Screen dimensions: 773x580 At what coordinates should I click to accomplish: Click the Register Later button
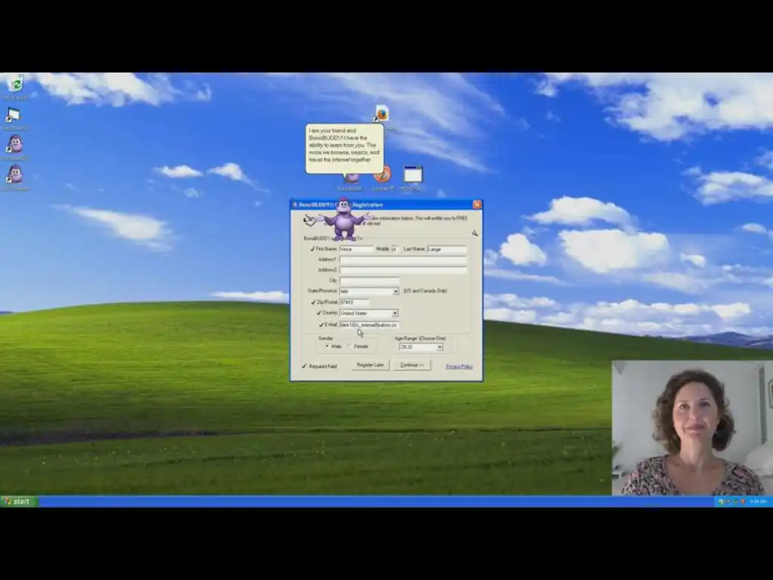pyautogui.click(x=370, y=365)
